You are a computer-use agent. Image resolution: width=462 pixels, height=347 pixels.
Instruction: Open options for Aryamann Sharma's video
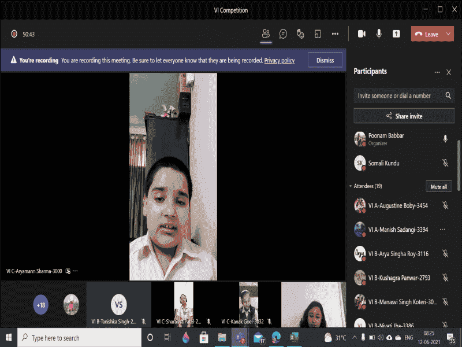tap(75, 271)
